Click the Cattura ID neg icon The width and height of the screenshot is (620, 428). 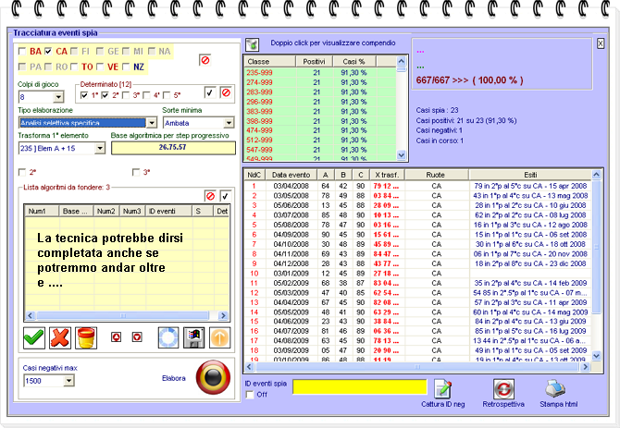click(x=443, y=389)
